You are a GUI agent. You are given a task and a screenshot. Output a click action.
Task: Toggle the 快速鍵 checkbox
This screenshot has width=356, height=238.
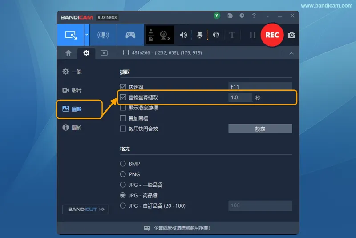coord(123,87)
